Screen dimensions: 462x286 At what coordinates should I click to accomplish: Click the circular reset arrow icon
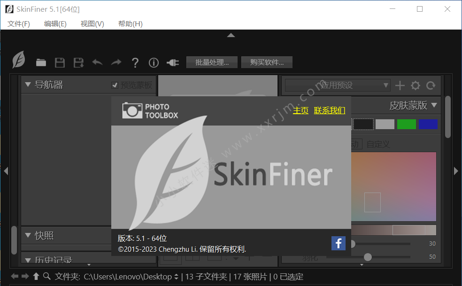pos(431,85)
